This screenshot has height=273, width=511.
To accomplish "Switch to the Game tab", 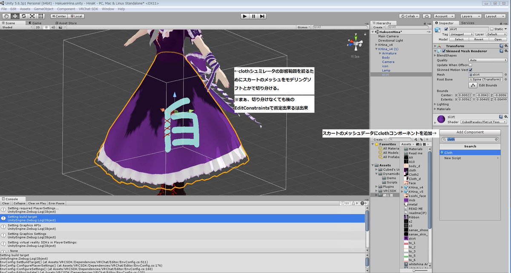I will coord(35,23).
